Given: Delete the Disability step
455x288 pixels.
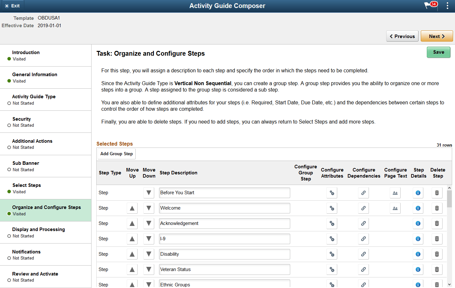Looking at the screenshot, I should click(x=437, y=254).
